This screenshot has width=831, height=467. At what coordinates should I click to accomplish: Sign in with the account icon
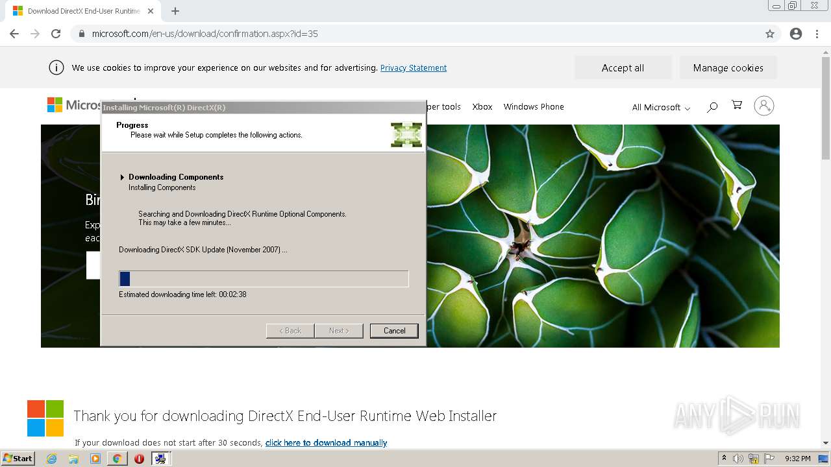[x=763, y=106]
